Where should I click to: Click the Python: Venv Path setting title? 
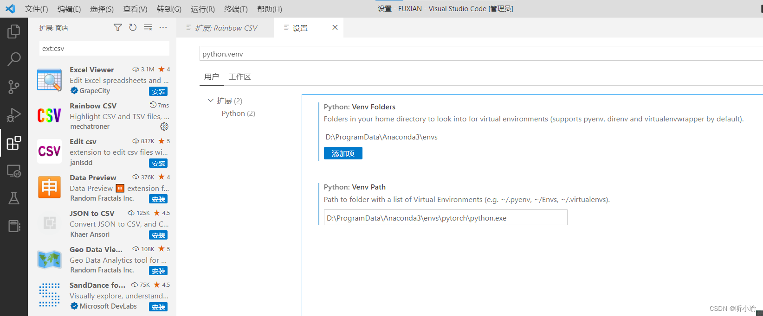355,187
